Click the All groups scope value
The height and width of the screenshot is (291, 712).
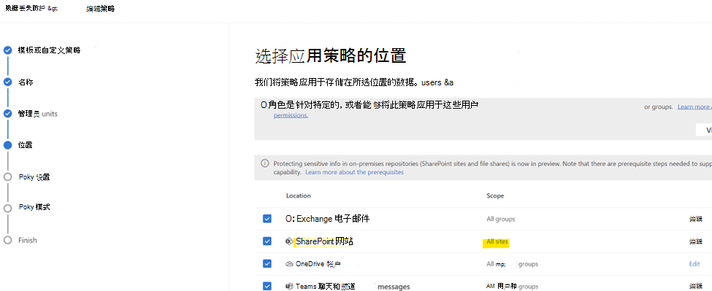pyautogui.click(x=501, y=219)
